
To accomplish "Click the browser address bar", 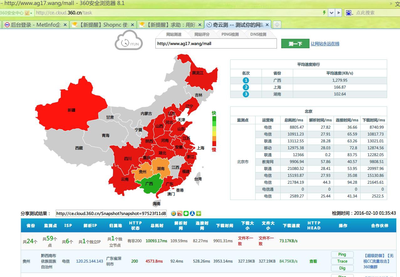I will pyautogui.click(x=178, y=13).
